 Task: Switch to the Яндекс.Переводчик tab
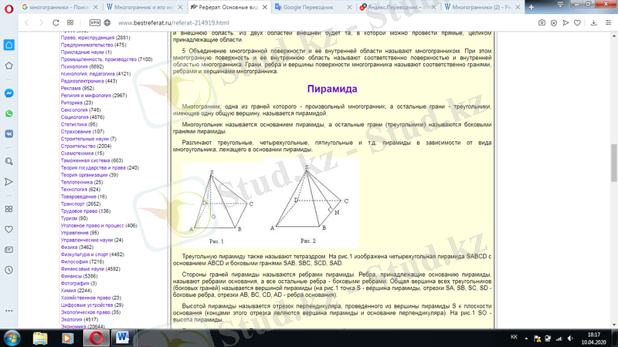click(398, 7)
